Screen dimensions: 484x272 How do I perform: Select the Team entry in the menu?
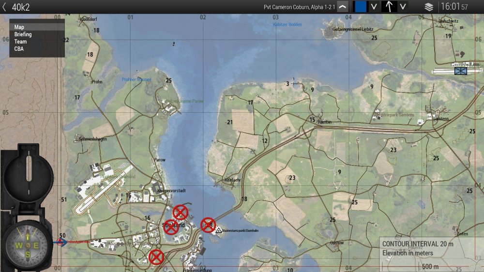[x=20, y=42]
